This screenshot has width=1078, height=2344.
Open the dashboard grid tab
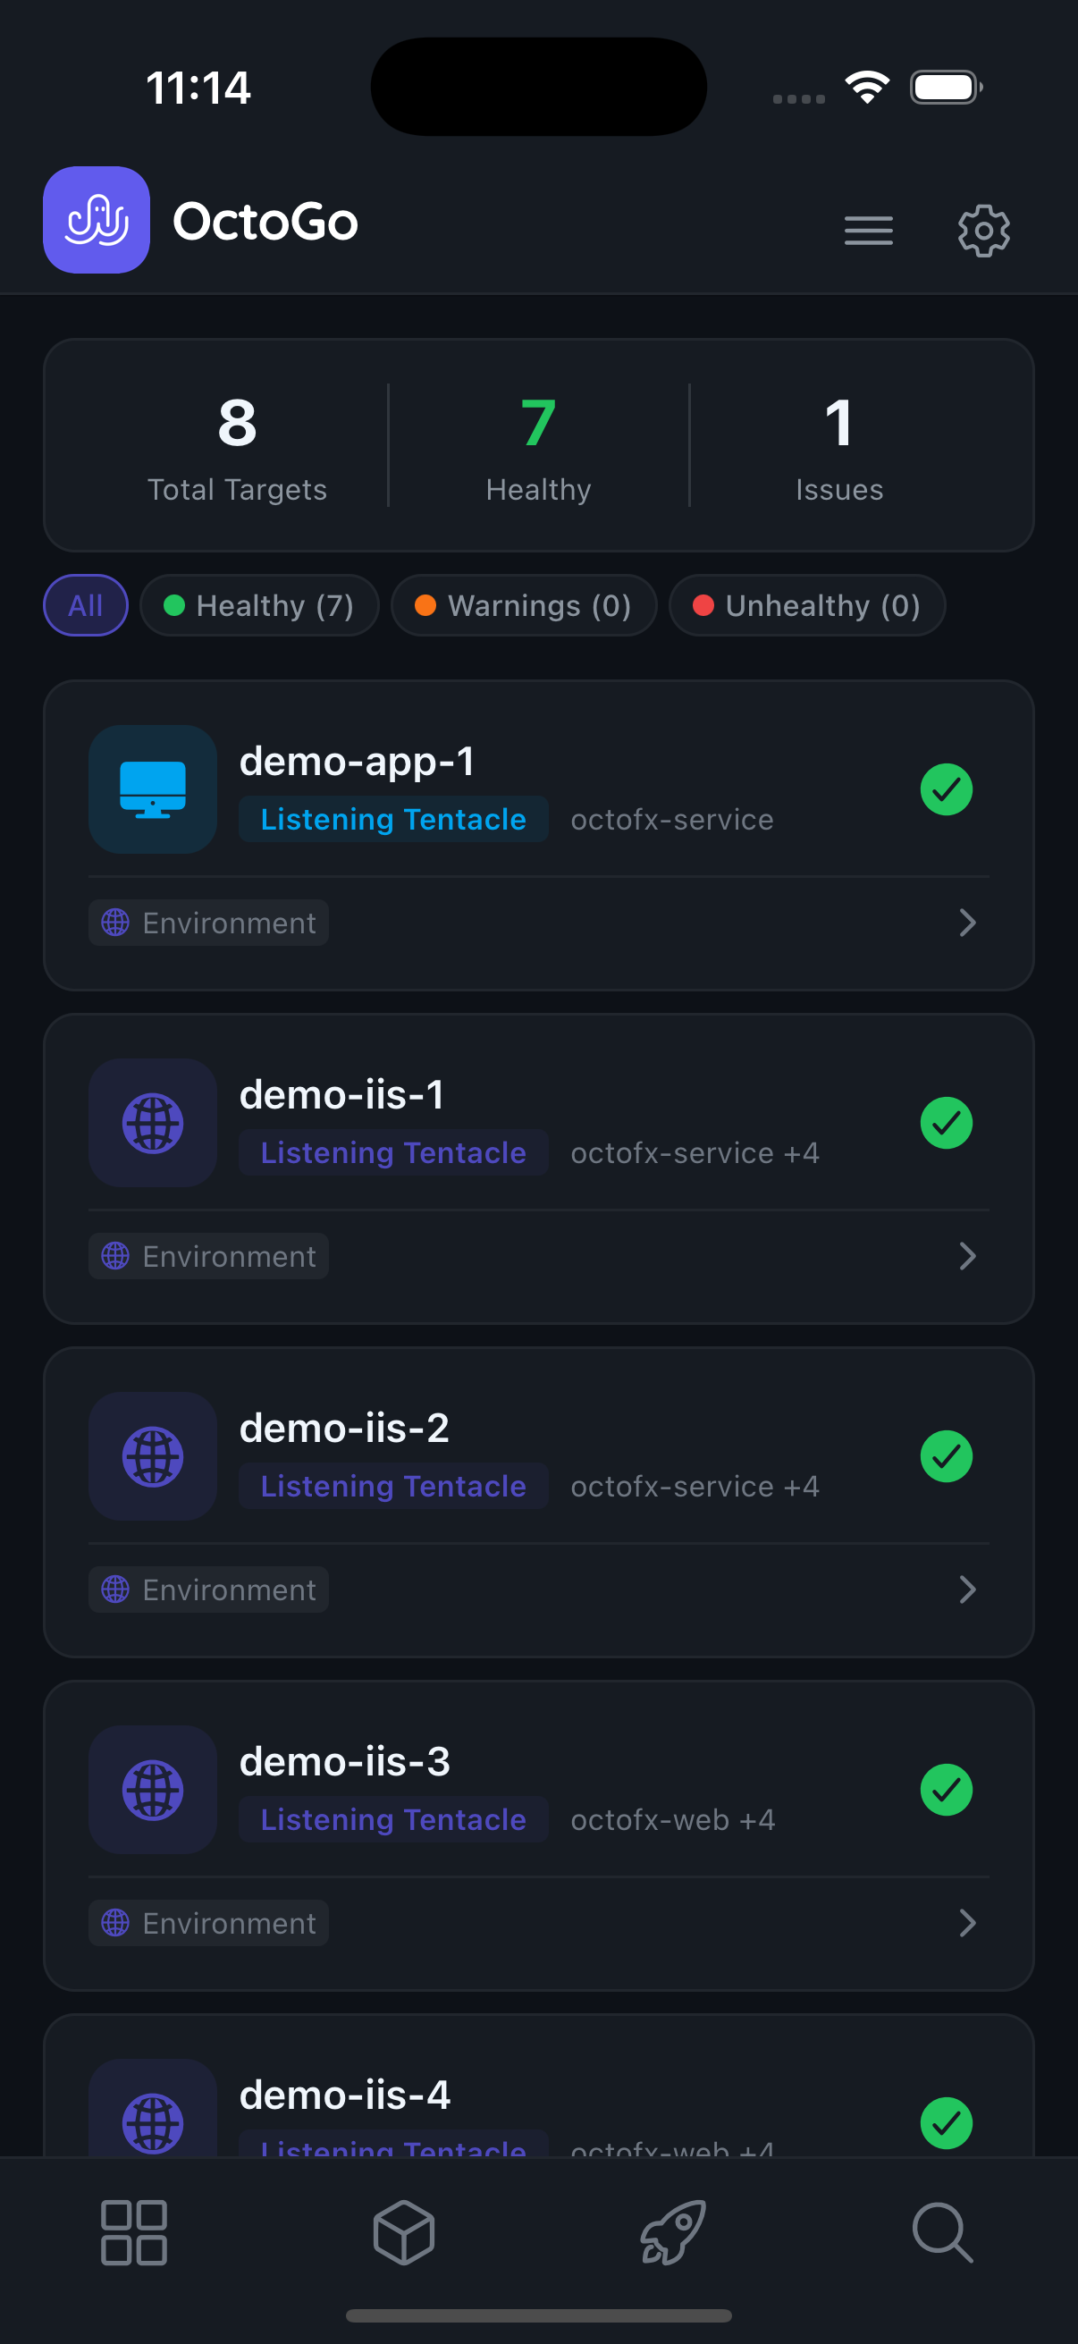click(134, 2232)
